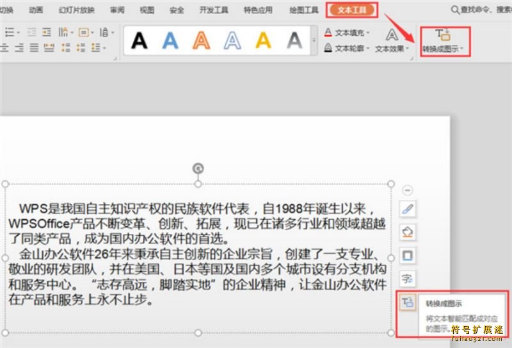Switch to the 绘图工具 tab

[x=304, y=10]
